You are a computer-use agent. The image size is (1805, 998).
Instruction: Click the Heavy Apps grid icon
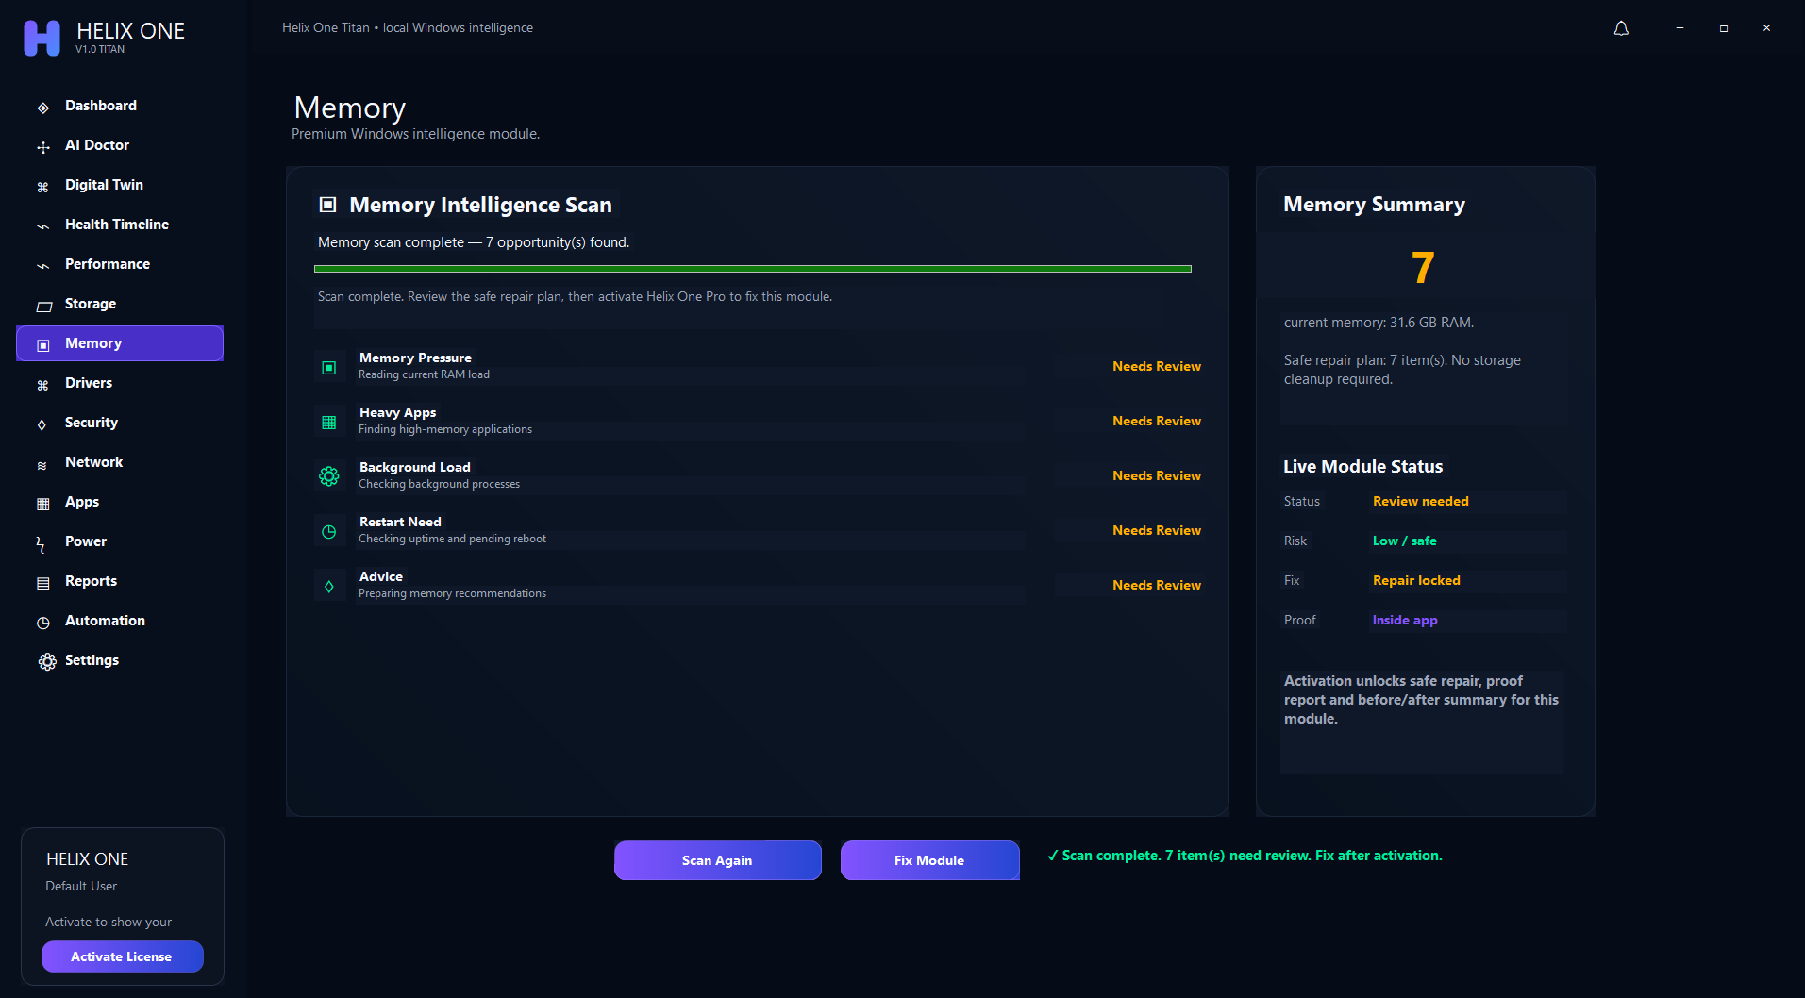[328, 422]
